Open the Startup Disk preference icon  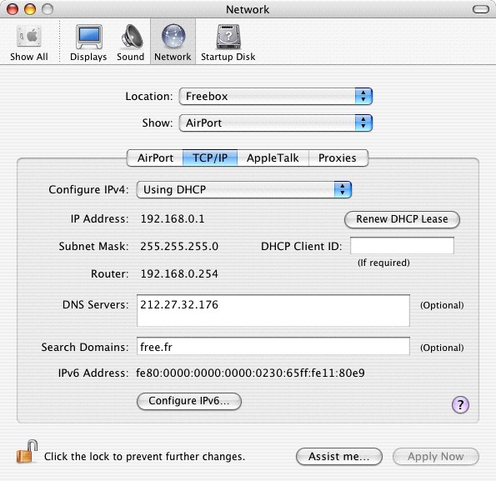(x=228, y=37)
